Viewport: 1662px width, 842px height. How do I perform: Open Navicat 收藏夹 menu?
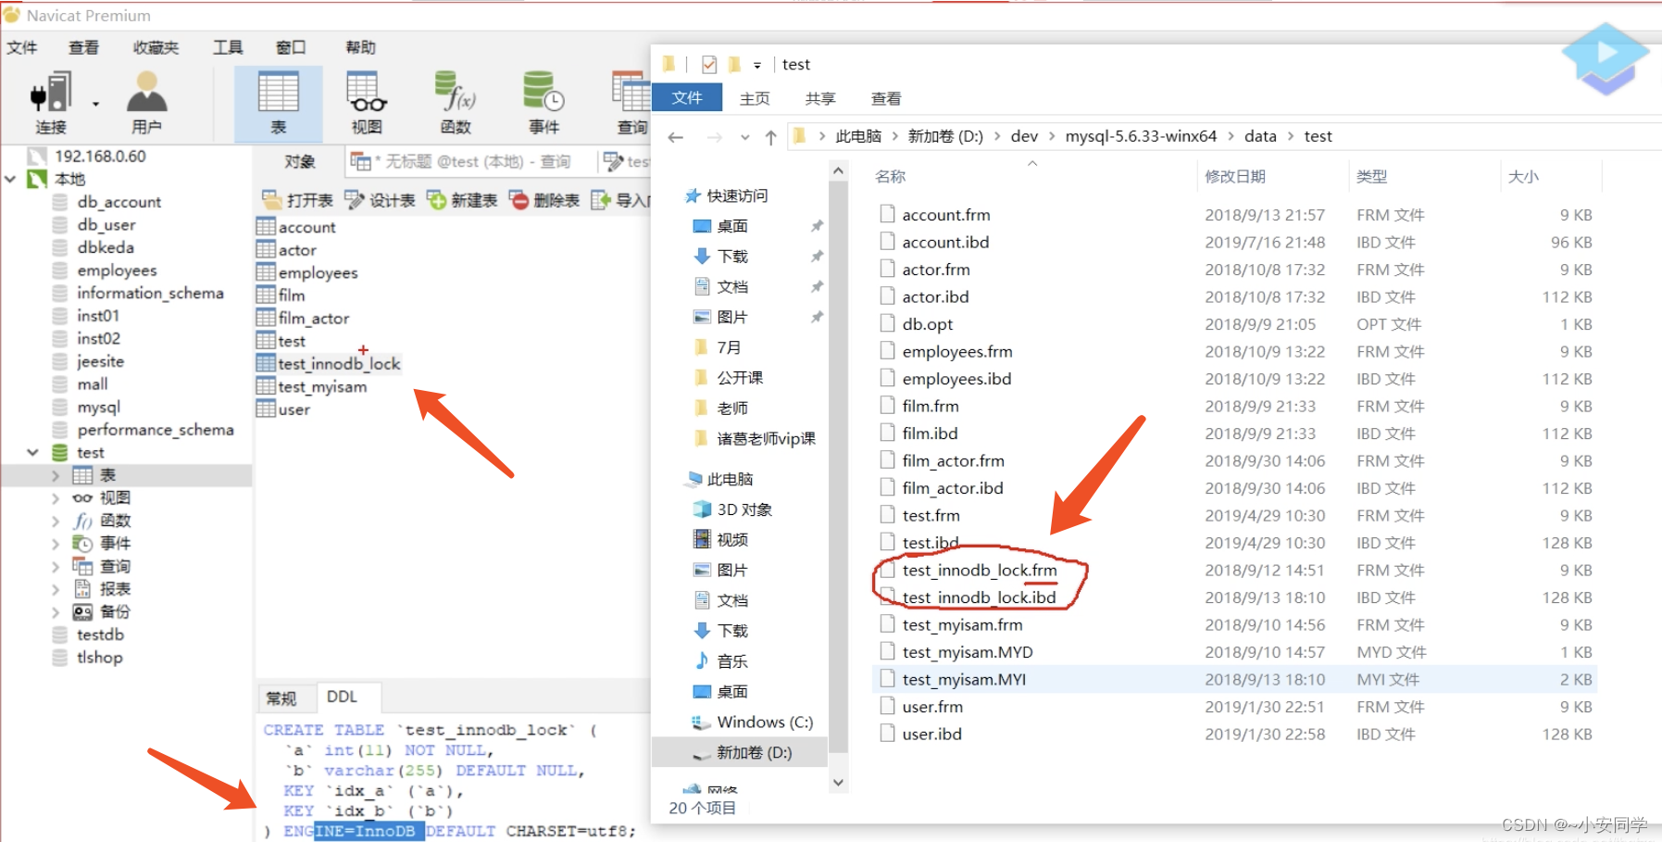[x=156, y=47]
